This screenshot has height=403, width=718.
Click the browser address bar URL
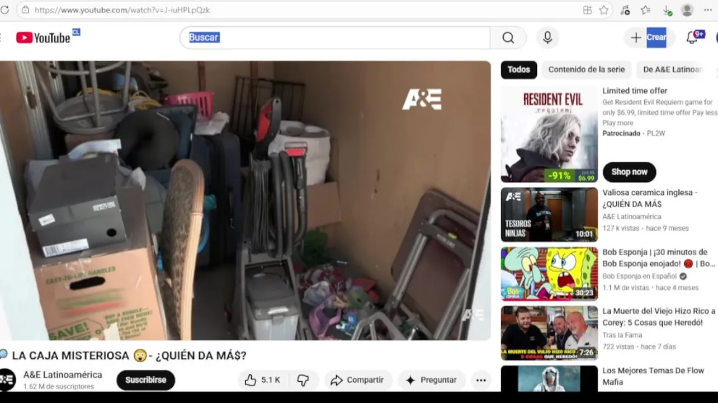[x=122, y=10]
